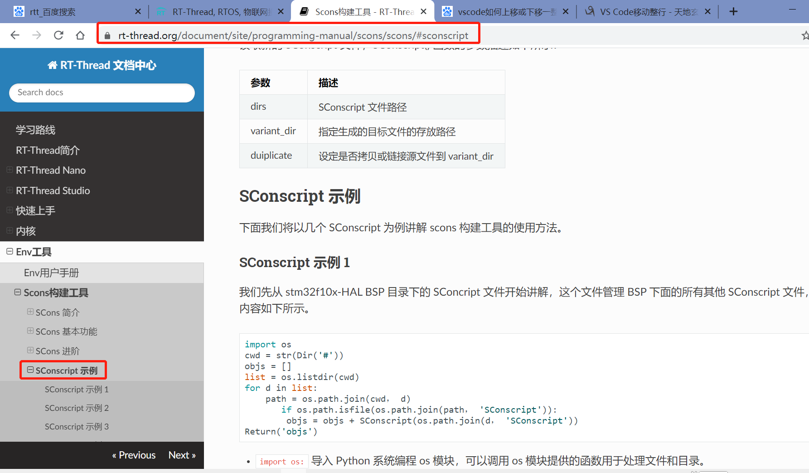Select the Scons构建工具 - RT-Thread tab
This screenshot has width=809, height=473.
tap(363, 12)
